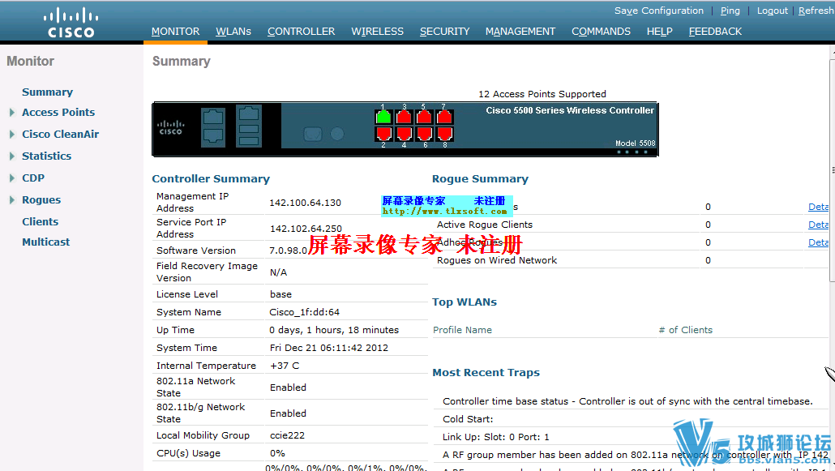Viewport: 835px width, 471px height.
Task: Open the MONITOR tab
Action: [x=175, y=32]
